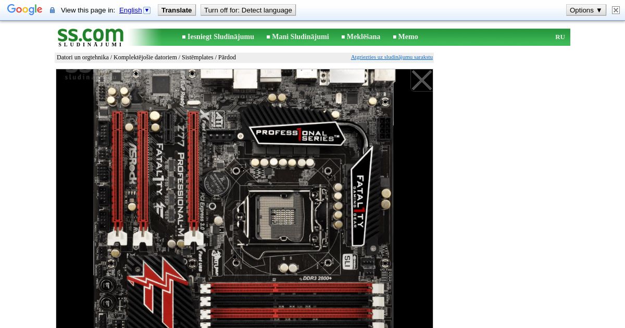Close the Google Translate bar
The width and height of the screenshot is (625, 328).
(x=616, y=10)
